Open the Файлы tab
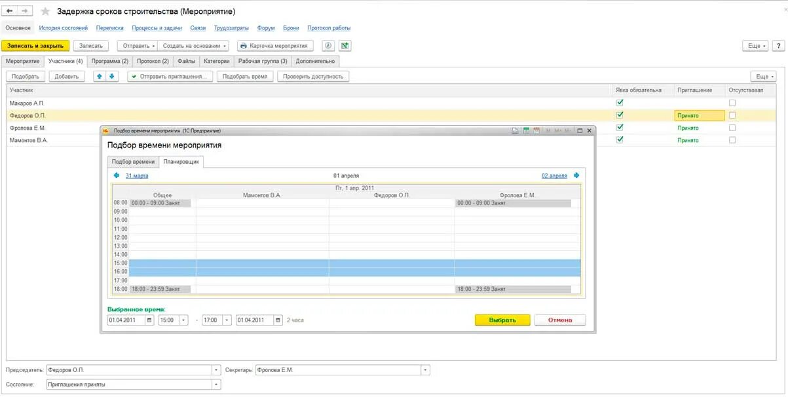788x397 pixels. point(187,61)
